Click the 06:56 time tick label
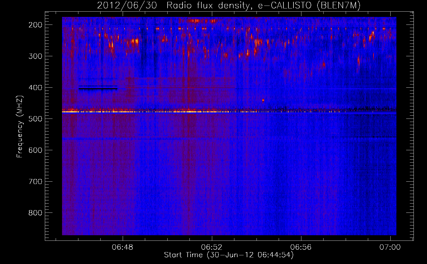 (301, 247)
